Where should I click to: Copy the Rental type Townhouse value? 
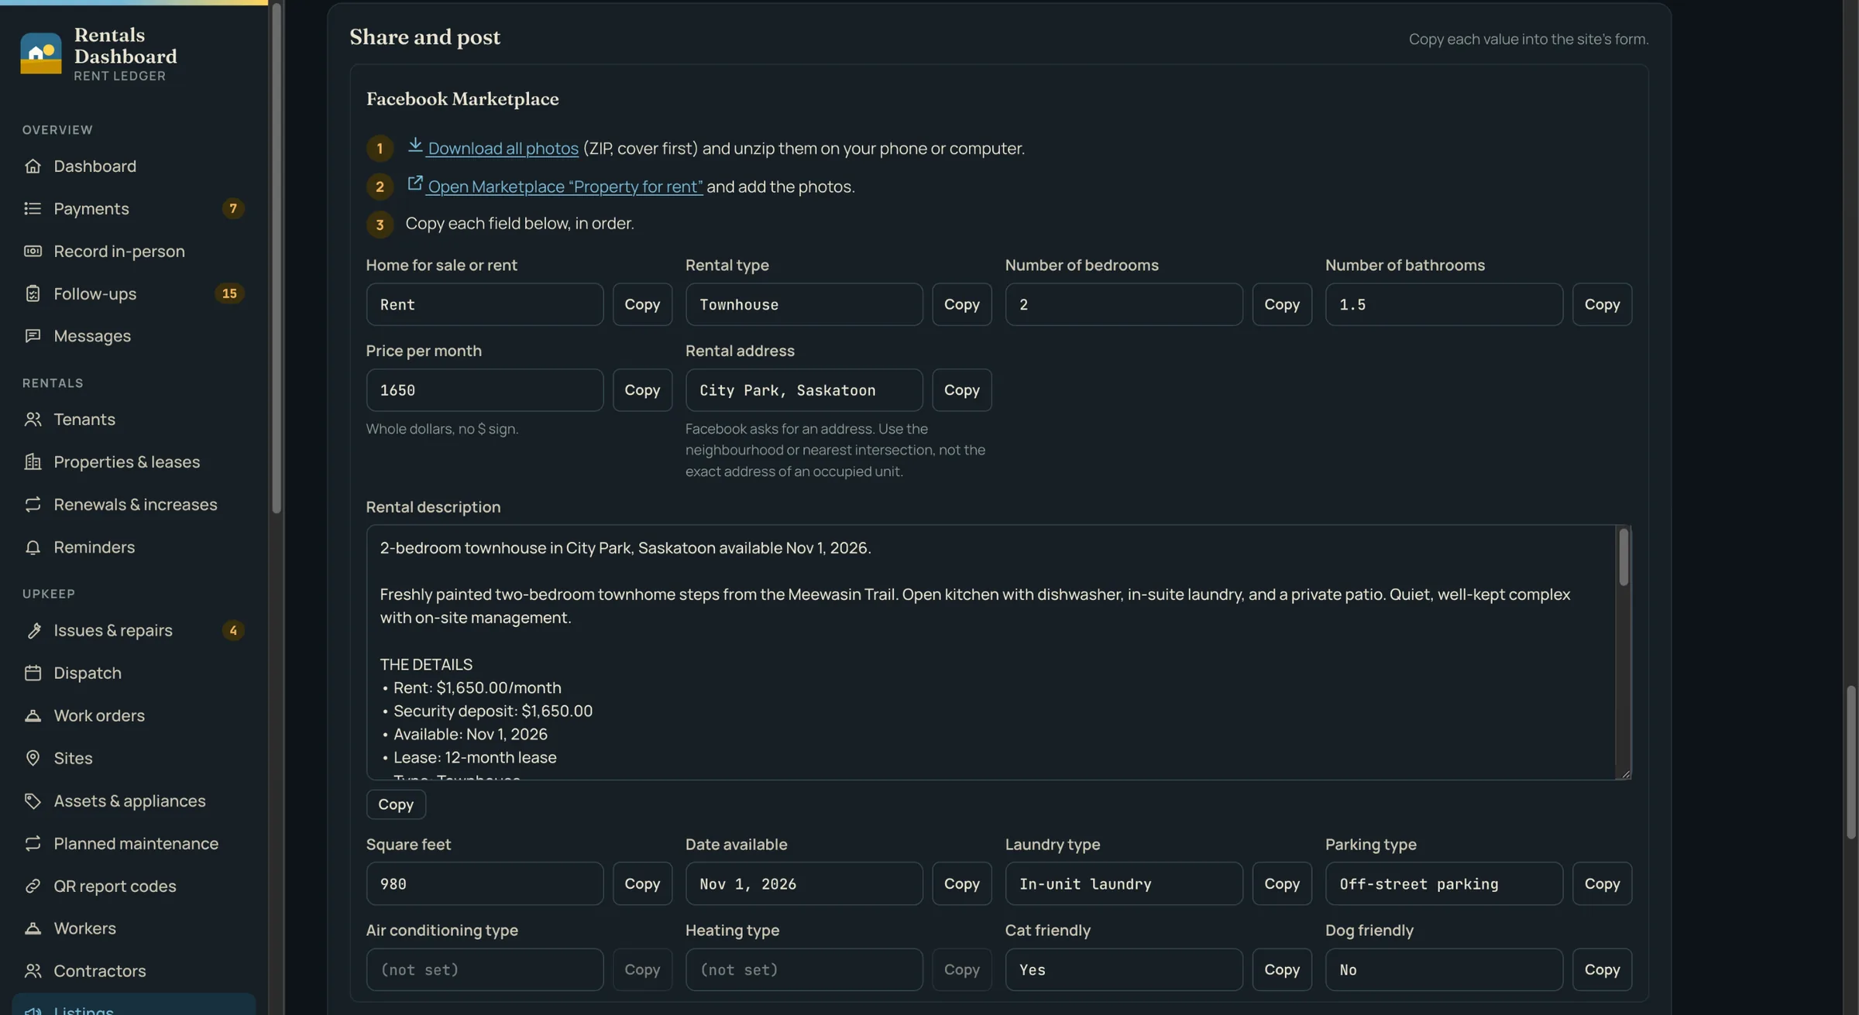[961, 304]
